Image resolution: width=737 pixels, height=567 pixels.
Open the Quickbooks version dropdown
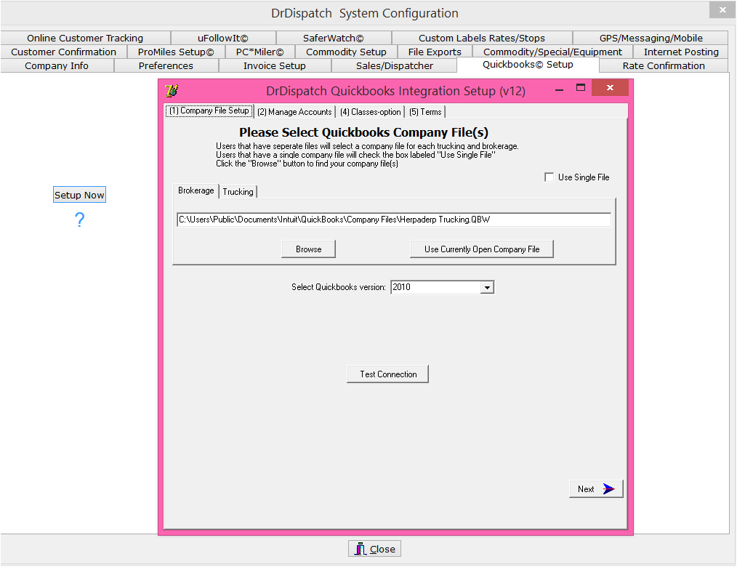(488, 287)
